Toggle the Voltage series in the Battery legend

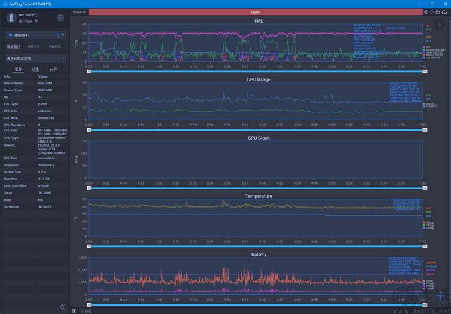tap(429, 286)
